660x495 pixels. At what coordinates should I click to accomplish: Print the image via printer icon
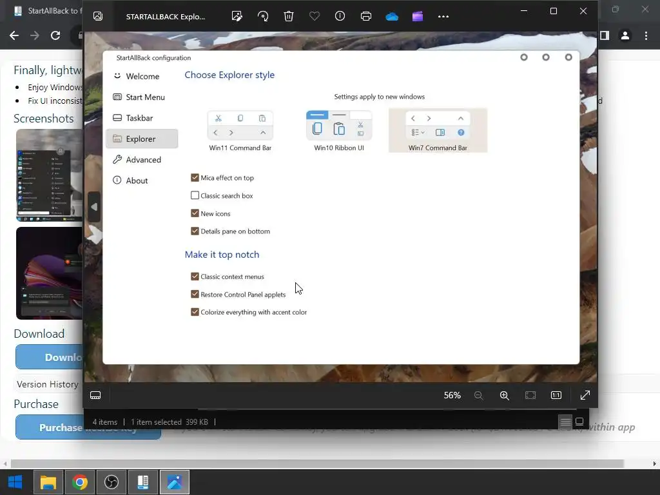366,16
